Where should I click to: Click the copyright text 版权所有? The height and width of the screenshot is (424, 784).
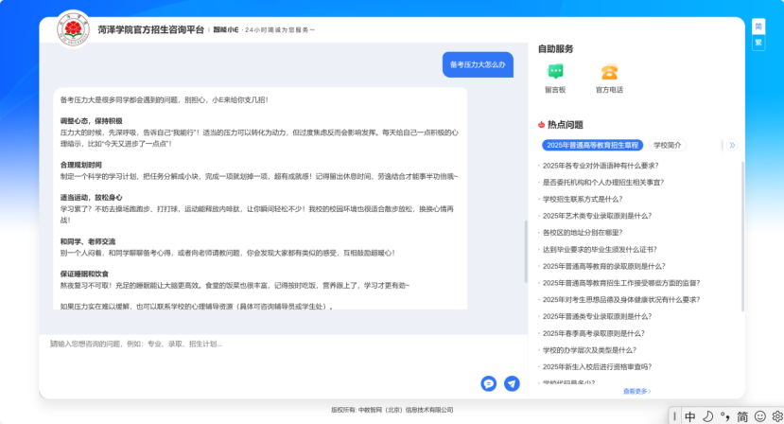point(392,410)
